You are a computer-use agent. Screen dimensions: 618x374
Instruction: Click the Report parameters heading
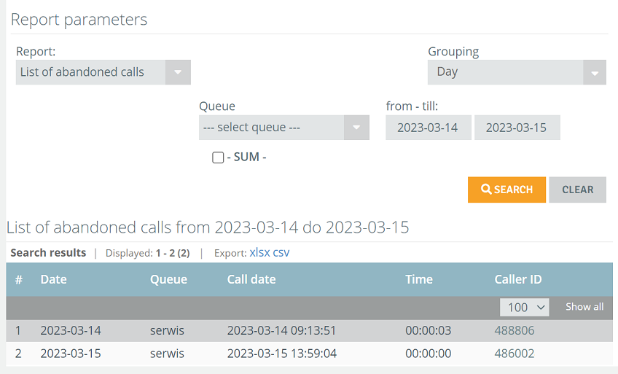tap(79, 20)
